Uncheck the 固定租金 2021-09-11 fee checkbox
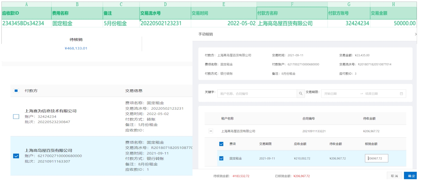This screenshot has height=180, width=421. [x=221, y=158]
